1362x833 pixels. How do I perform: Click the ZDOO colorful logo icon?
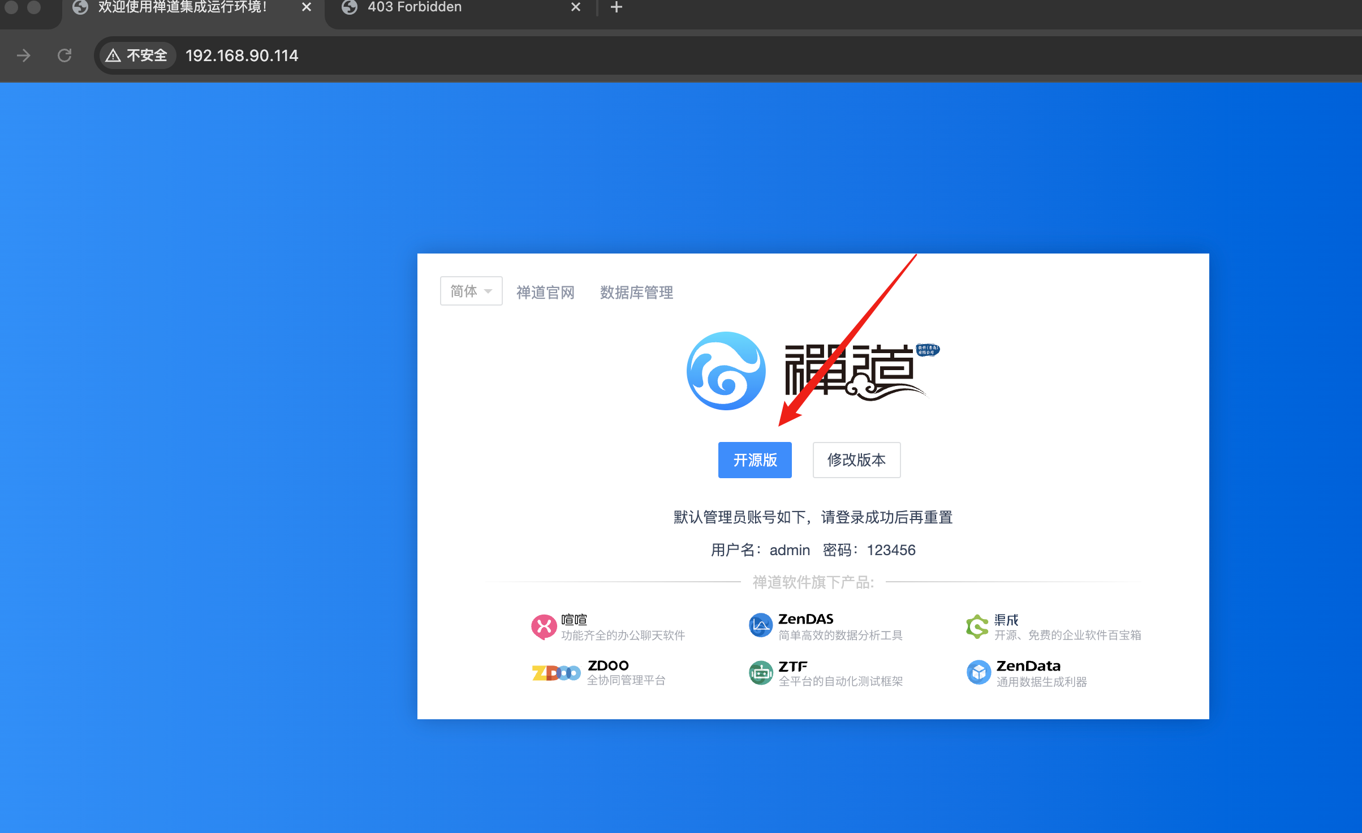pyautogui.click(x=556, y=673)
